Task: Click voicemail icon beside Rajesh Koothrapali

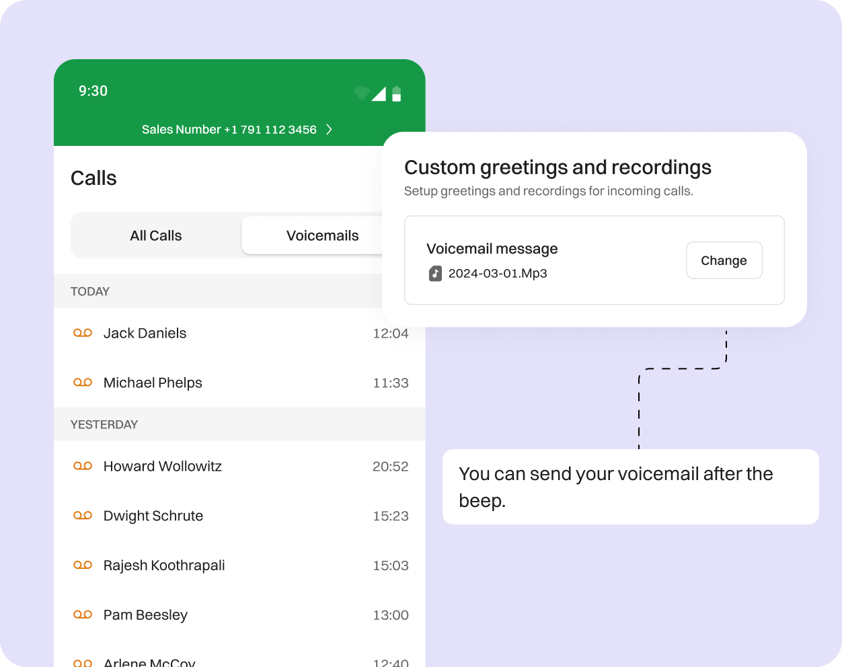Action: [83, 565]
